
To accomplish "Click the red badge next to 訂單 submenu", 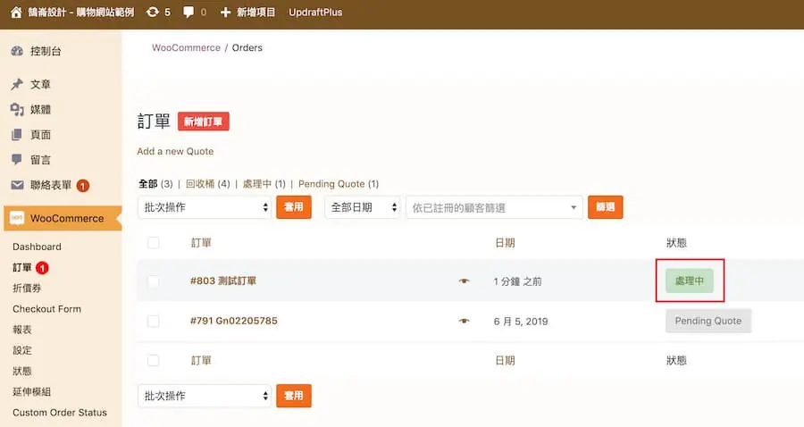I will (42, 268).
